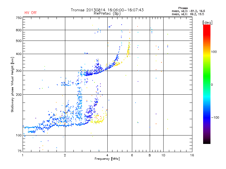The image size is (226, 169).
Task: Click the x-axis tick label "6"
Action: click(132, 155)
